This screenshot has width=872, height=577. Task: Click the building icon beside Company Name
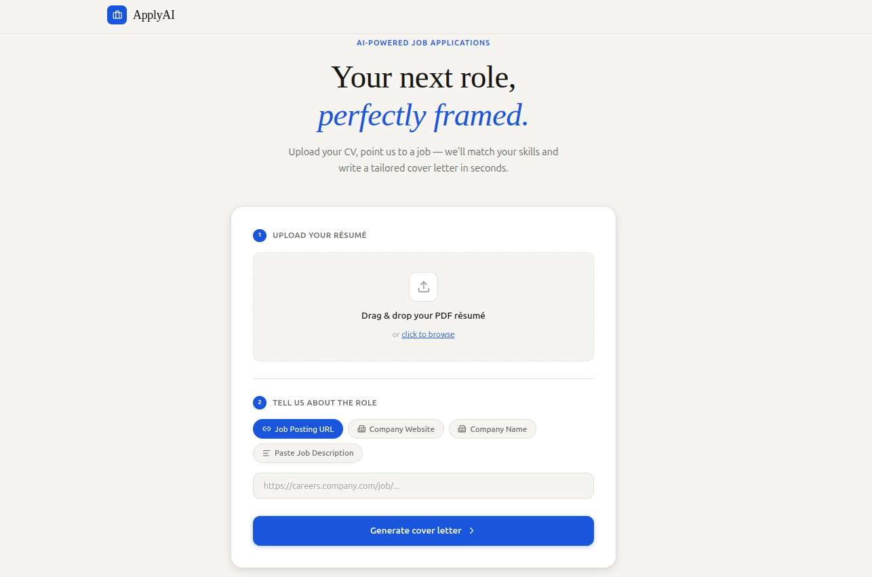(x=462, y=429)
